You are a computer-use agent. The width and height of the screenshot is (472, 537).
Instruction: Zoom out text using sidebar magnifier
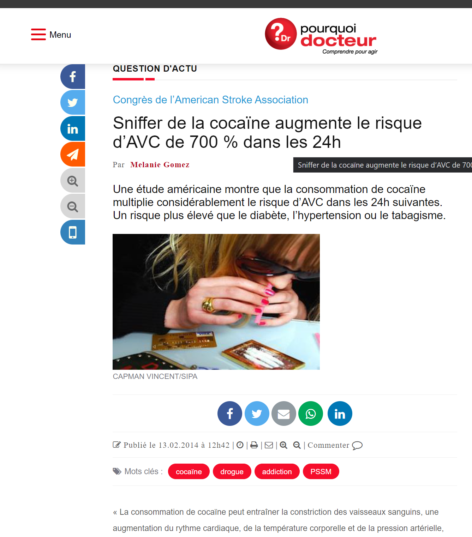(73, 206)
